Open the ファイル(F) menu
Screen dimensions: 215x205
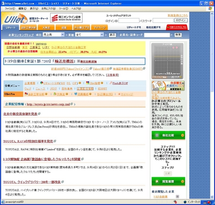[10, 9]
